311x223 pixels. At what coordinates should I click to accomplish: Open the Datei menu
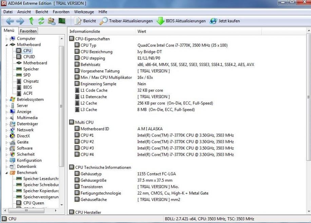[8, 12]
